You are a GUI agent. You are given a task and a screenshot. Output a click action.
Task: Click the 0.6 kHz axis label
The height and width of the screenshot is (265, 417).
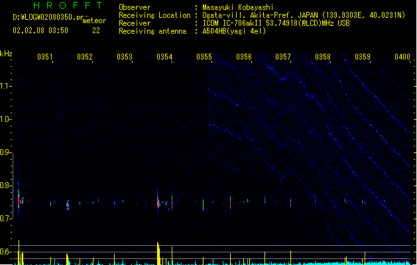point(5,252)
